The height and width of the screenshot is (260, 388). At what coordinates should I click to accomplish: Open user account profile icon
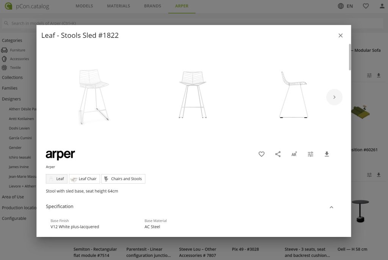tap(382, 6)
